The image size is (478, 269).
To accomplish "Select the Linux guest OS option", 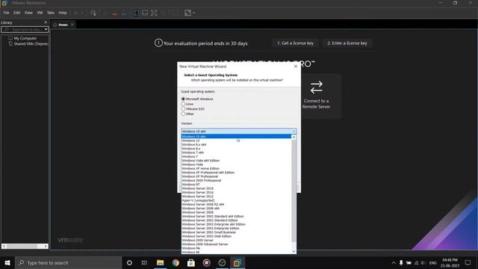I will pyautogui.click(x=183, y=104).
